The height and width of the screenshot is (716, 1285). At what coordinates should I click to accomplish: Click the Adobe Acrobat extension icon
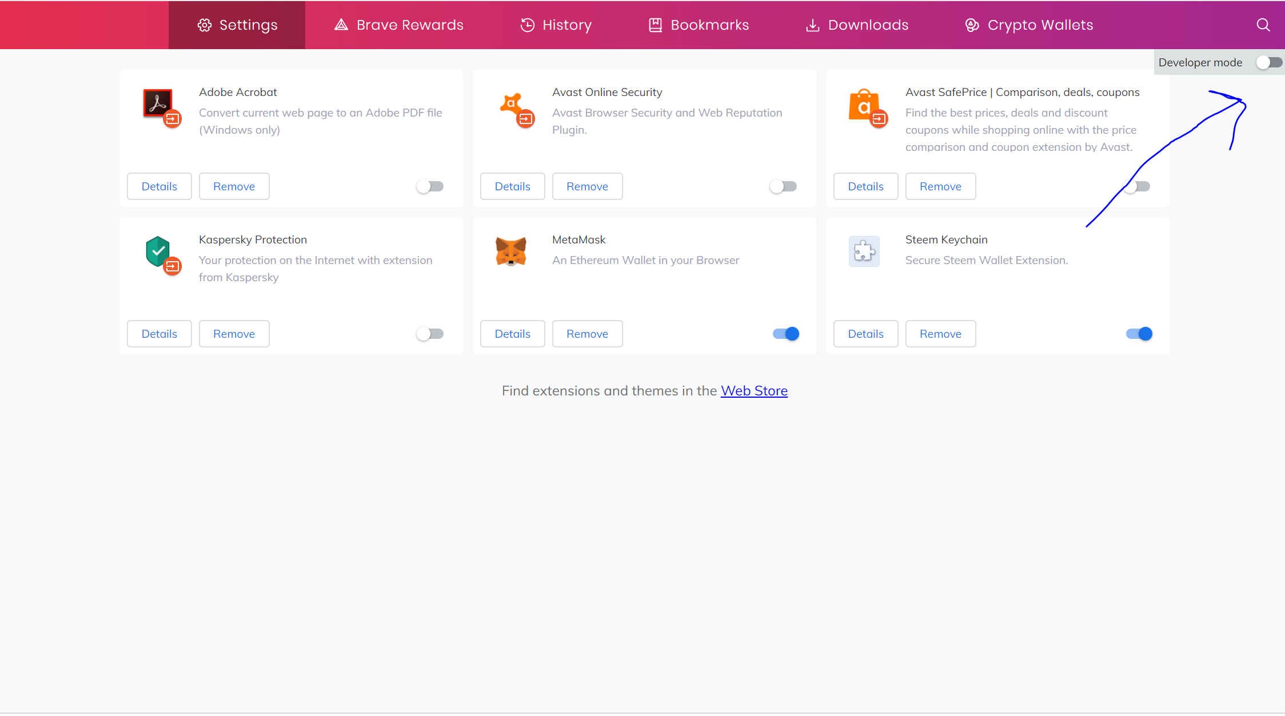click(x=158, y=103)
